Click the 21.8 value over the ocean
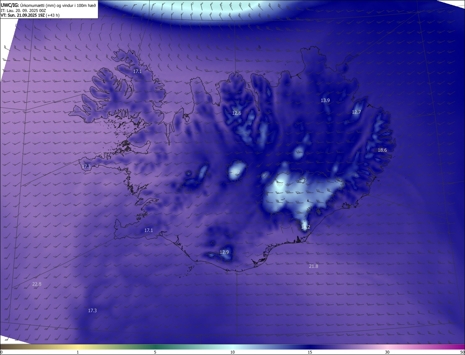 coord(314,266)
